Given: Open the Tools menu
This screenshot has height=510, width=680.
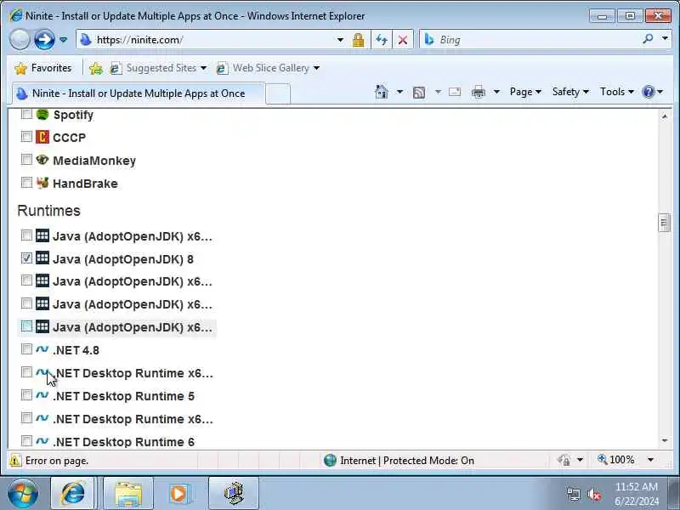Looking at the screenshot, I should 617,92.
